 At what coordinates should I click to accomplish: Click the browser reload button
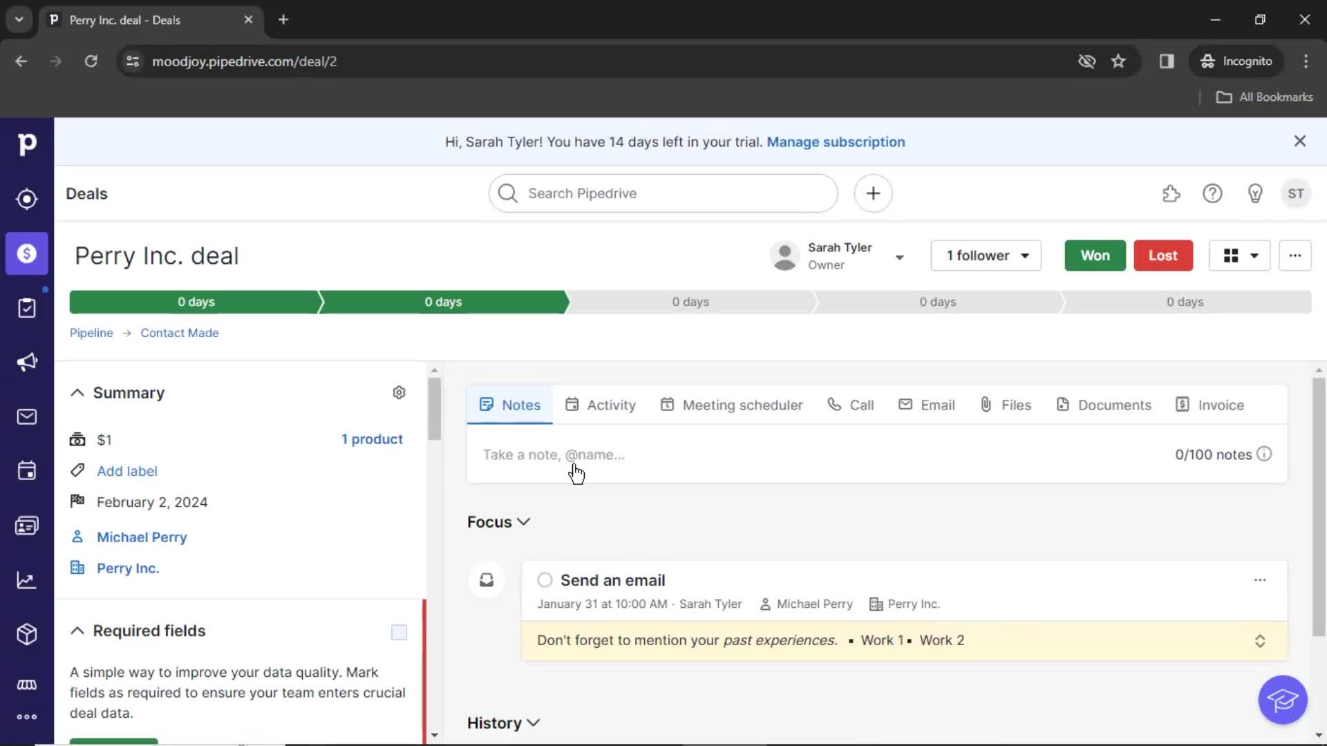click(x=91, y=61)
